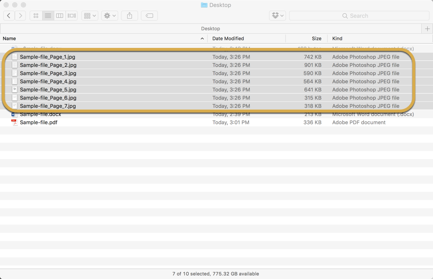The image size is (433, 279).
Task: Select Sample-file_Page_3.jpg in the list
Action: [x=48, y=73]
